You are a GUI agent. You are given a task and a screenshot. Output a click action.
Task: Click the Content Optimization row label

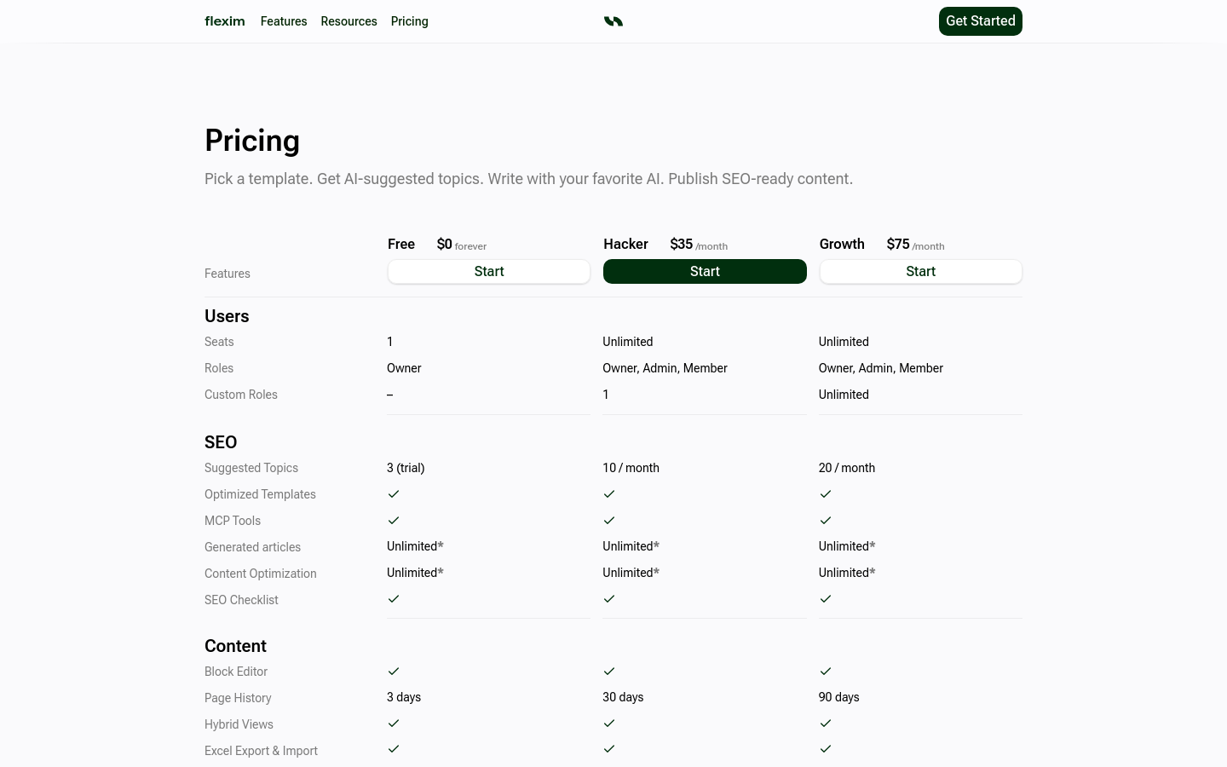pyautogui.click(x=261, y=574)
